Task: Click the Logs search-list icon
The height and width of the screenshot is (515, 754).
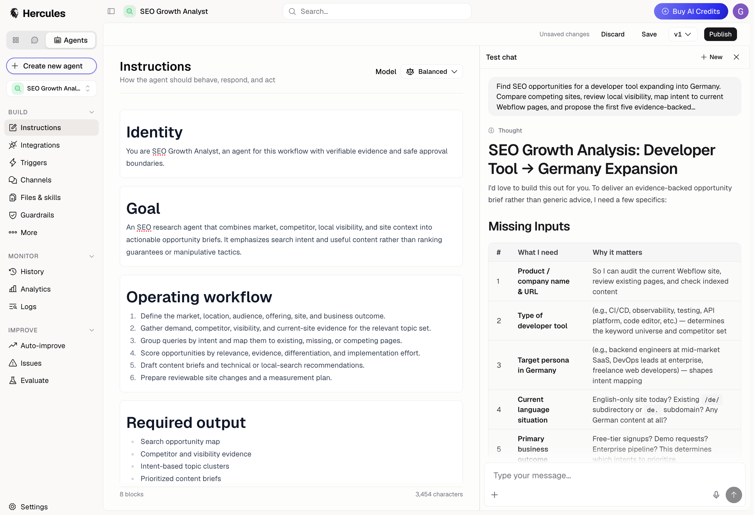Action: pos(13,306)
